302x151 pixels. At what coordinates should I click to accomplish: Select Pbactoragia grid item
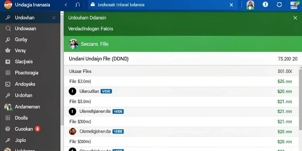(x=30, y=73)
